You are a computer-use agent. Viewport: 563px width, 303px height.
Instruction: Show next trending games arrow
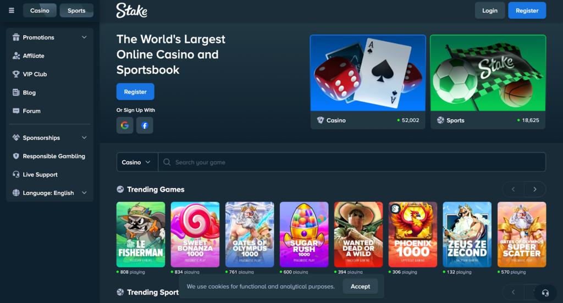[535, 189]
